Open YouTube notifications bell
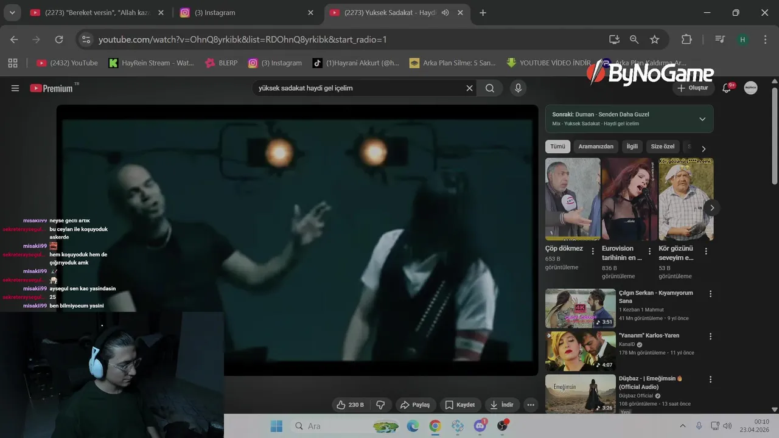The image size is (779, 438). 727,88
